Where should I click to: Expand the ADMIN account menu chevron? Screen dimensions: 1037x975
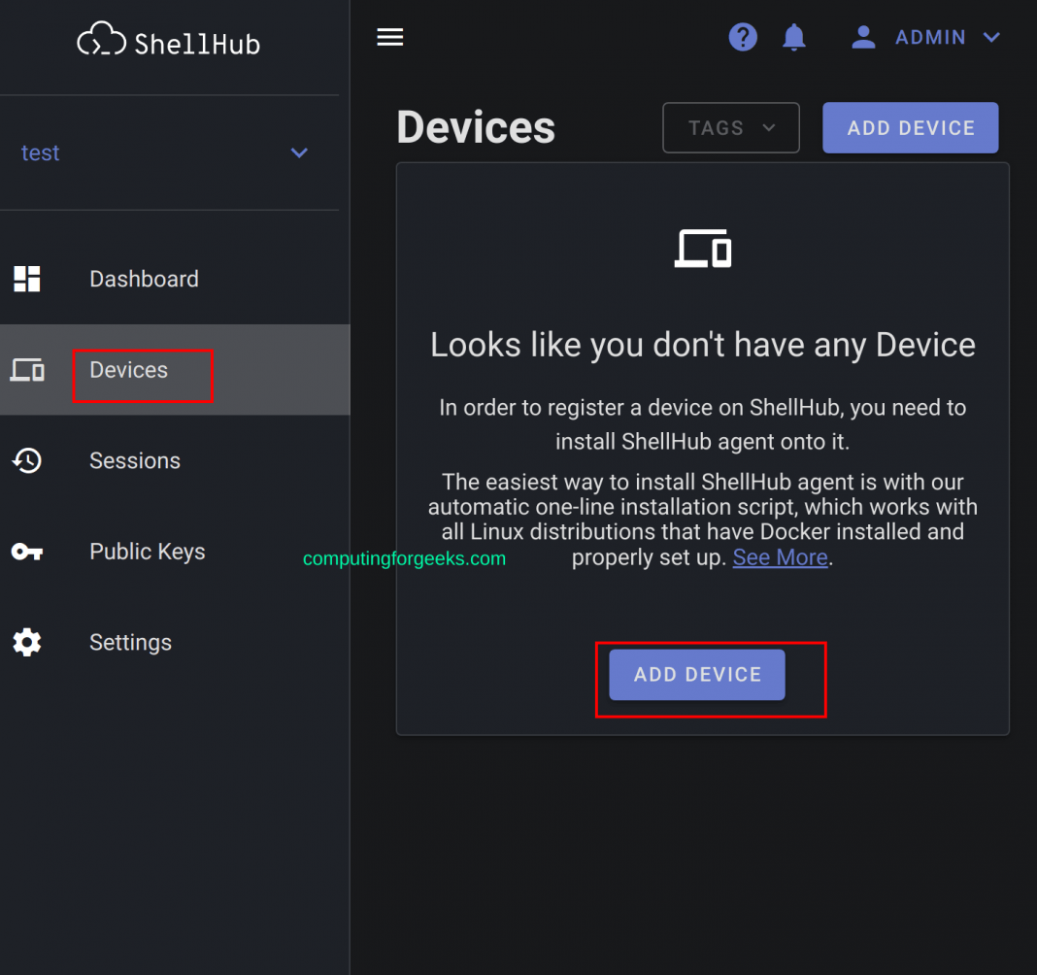click(991, 38)
